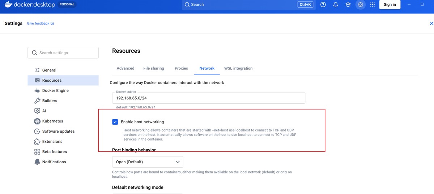Image resolution: width=434 pixels, height=194 pixels.
Task: Expand the Port binding behavior dropdown
Action: (x=148, y=162)
